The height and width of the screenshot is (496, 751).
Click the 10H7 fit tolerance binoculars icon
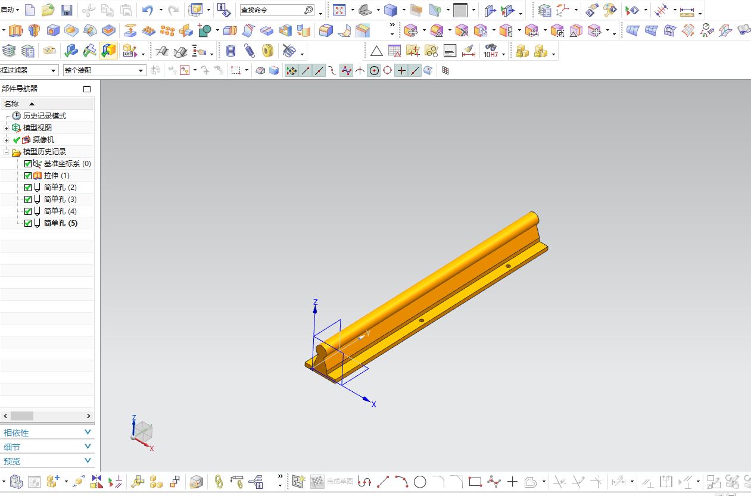(491, 51)
